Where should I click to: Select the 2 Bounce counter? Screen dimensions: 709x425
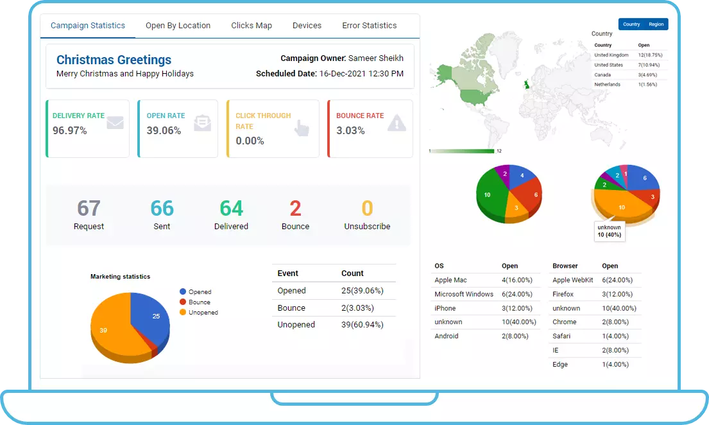(295, 214)
